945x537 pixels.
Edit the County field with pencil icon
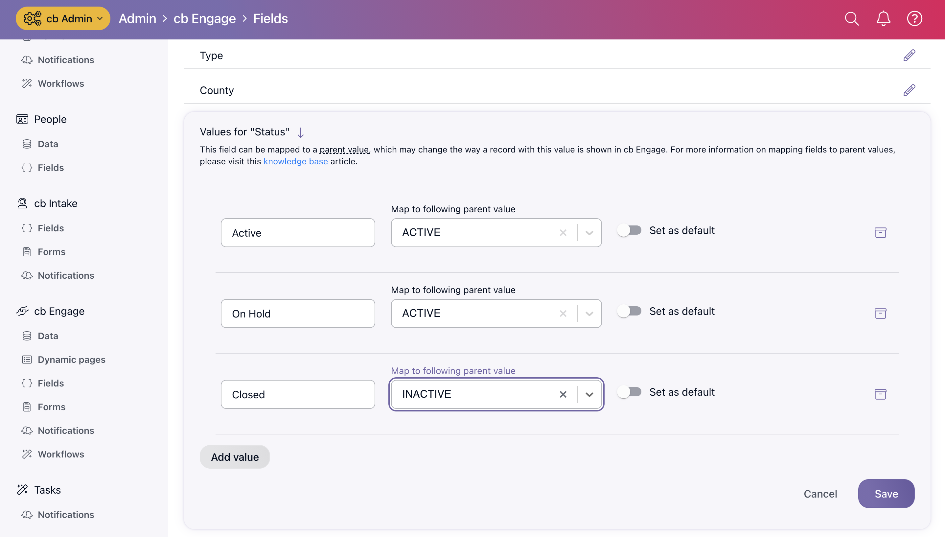909,90
